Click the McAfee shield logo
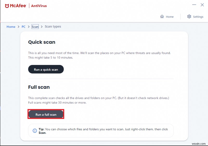This screenshot has height=146, width=208. coord(7,5)
